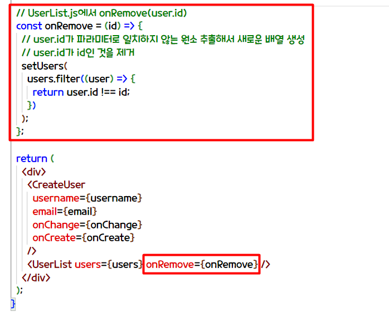Click the 'users.filter((user) => {' line
The image size is (389, 321).
(x=81, y=79)
